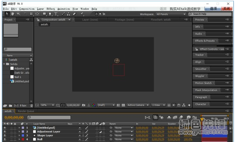Click the blue label swatch of Shape Layer
Screen dimensions: 236x142
(x=23, y=135)
